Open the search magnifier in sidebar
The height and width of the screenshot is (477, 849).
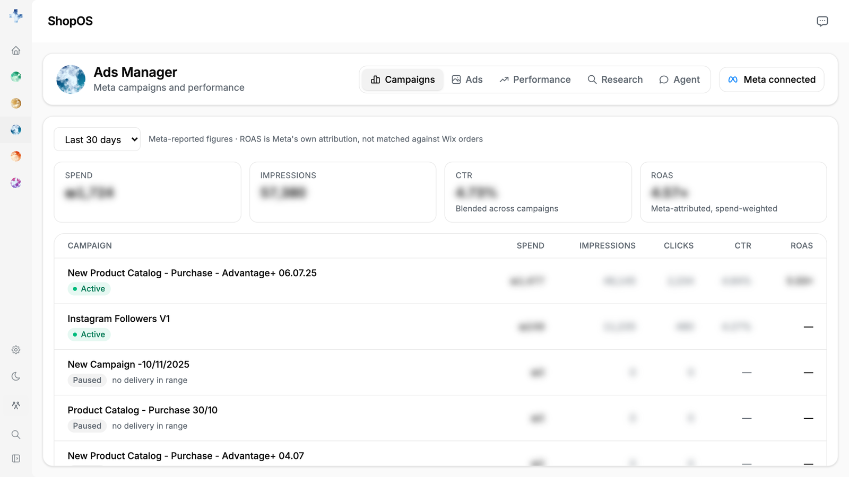pos(16,435)
